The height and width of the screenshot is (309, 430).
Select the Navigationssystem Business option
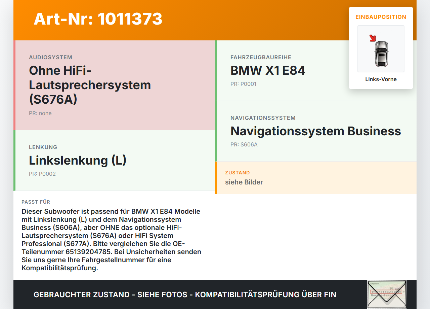pyautogui.click(x=315, y=131)
